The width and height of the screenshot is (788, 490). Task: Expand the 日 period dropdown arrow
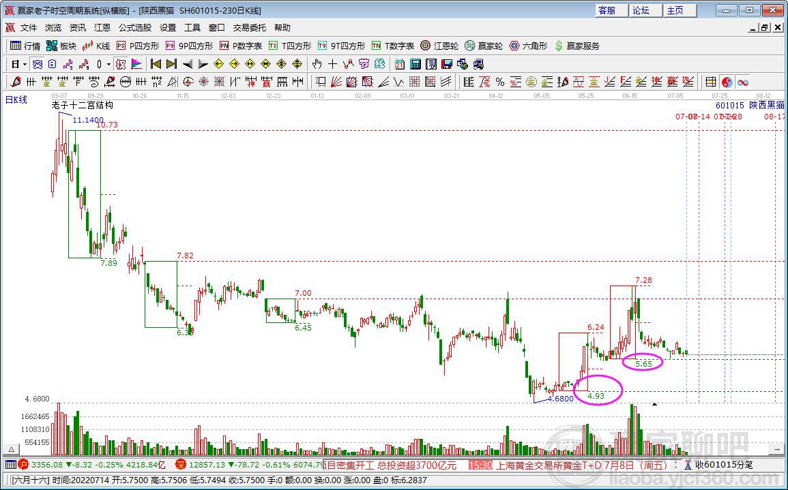click(x=25, y=64)
